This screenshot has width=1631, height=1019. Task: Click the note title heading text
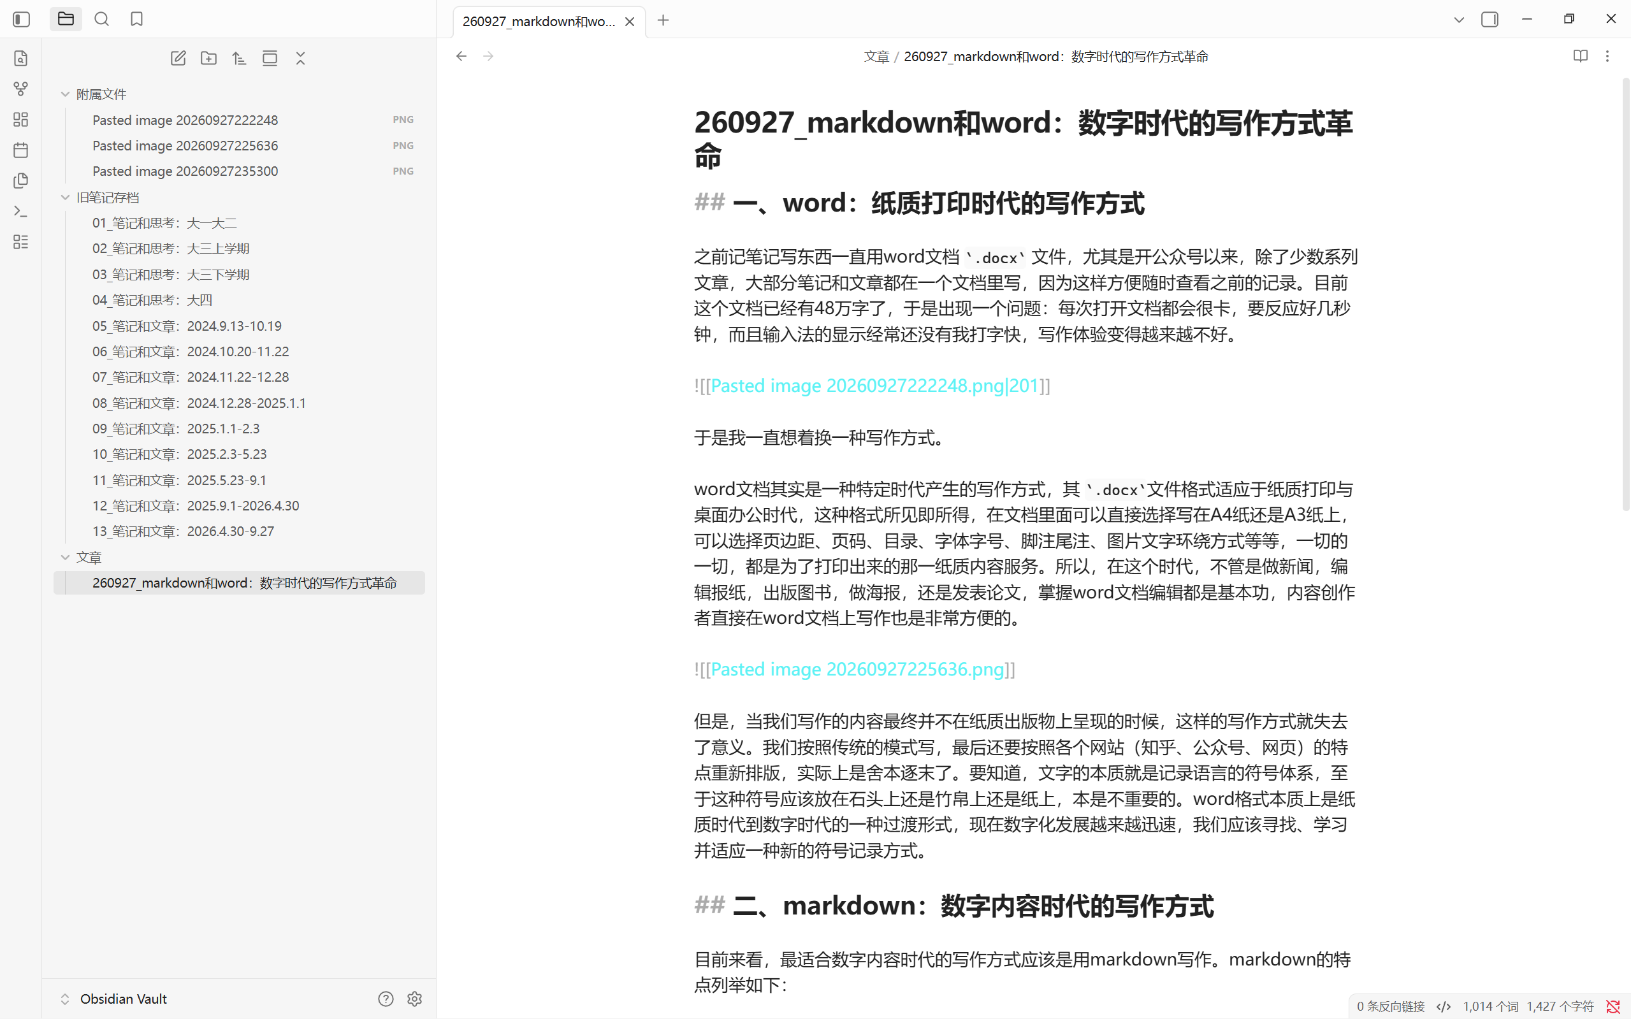pyautogui.click(x=1024, y=138)
